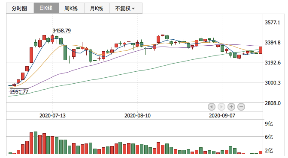
Task: Click the 3384.8 axis value
Action: [x=273, y=43]
